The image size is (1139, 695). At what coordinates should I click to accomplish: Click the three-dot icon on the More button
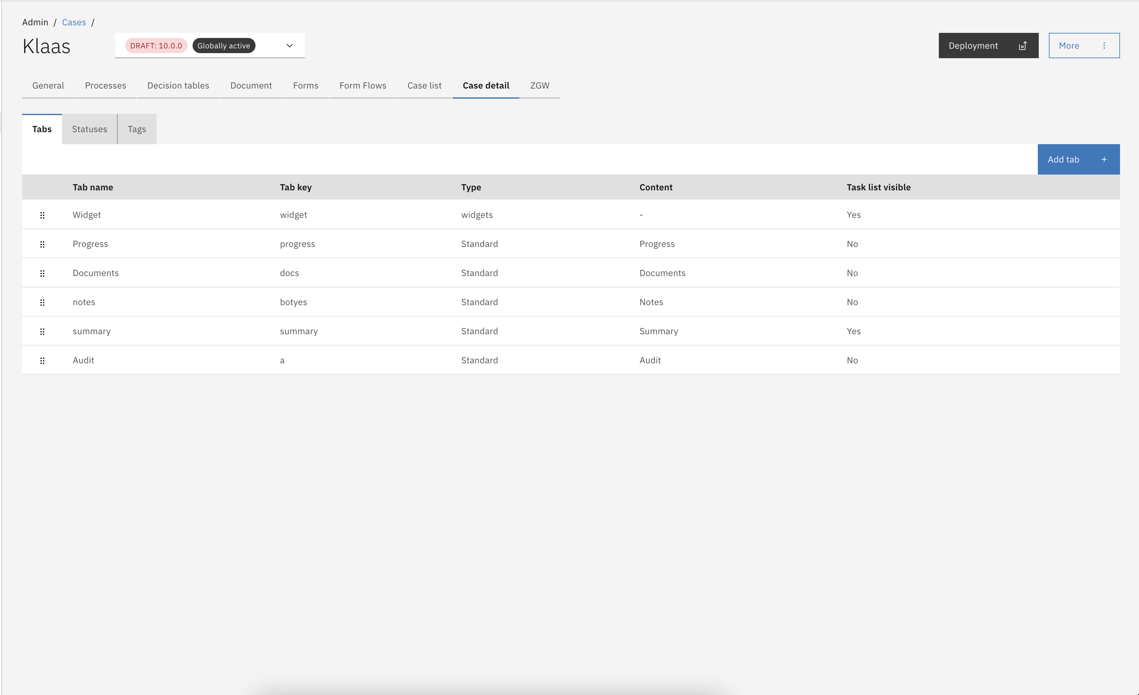click(1104, 45)
